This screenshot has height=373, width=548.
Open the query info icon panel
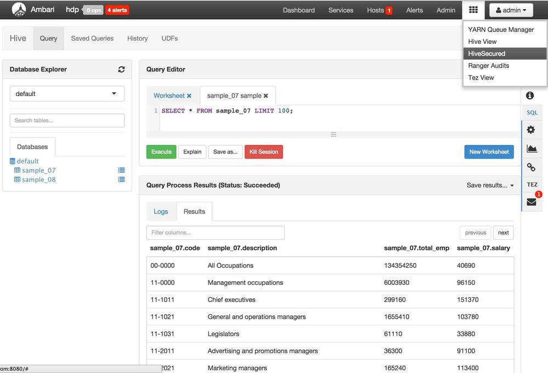[530, 95]
